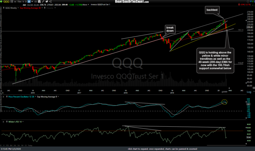The width and height of the screenshot is (255, 151).
Task: Click the red down-arrow change indicator
Action: coord(239,4)
